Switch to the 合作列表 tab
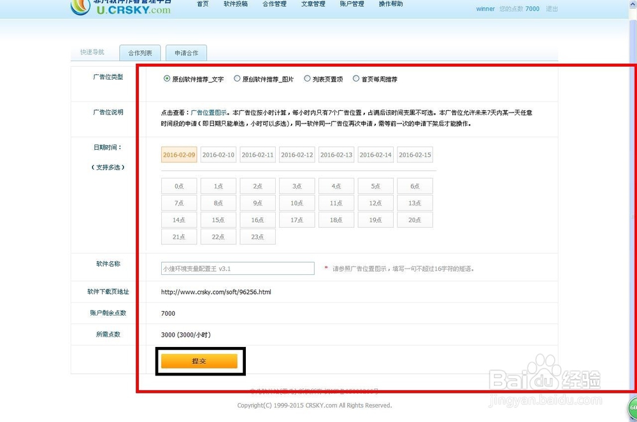637x422 pixels. 140,53
